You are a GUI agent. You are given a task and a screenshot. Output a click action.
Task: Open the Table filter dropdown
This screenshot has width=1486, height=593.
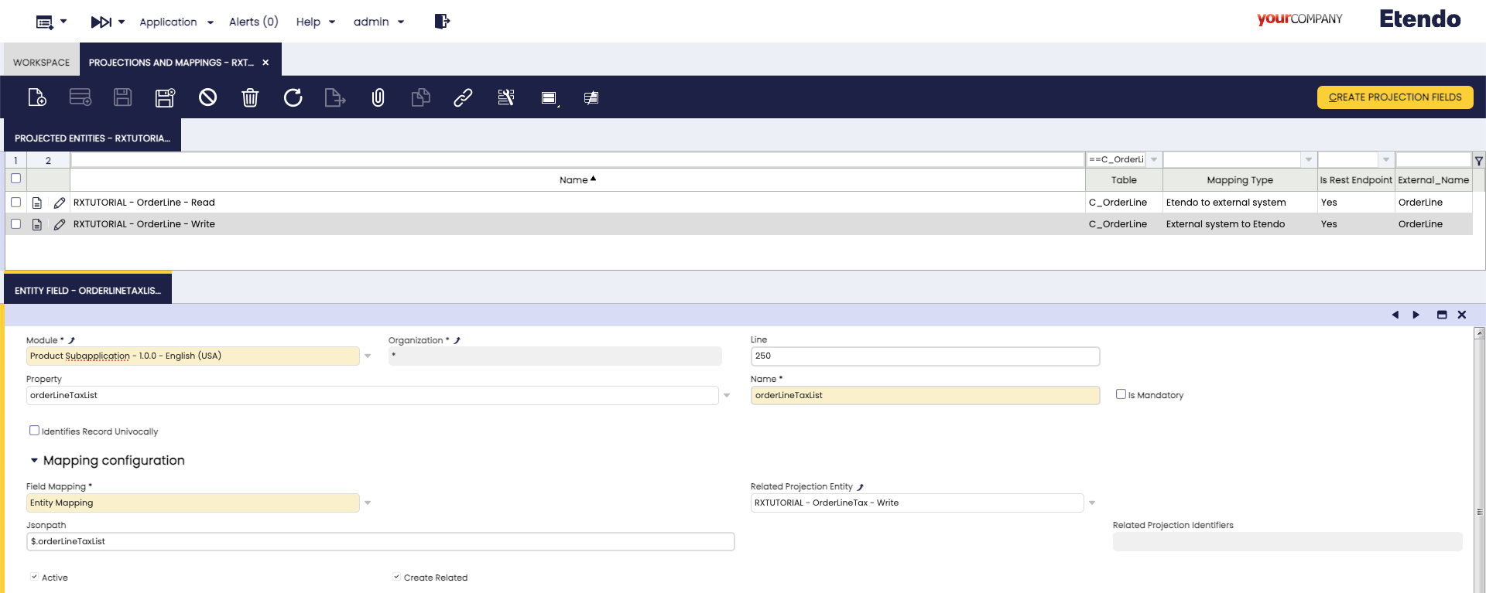[1154, 160]
